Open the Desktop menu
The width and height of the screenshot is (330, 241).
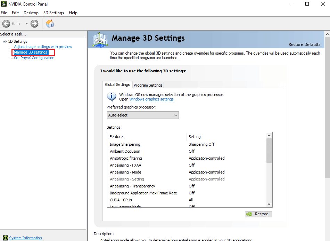coord(31,13)
